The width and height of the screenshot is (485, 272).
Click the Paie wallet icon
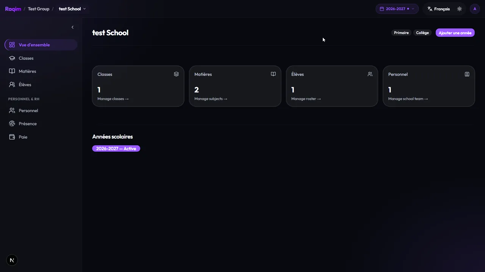pyautogui.click(x=12, y=137)
